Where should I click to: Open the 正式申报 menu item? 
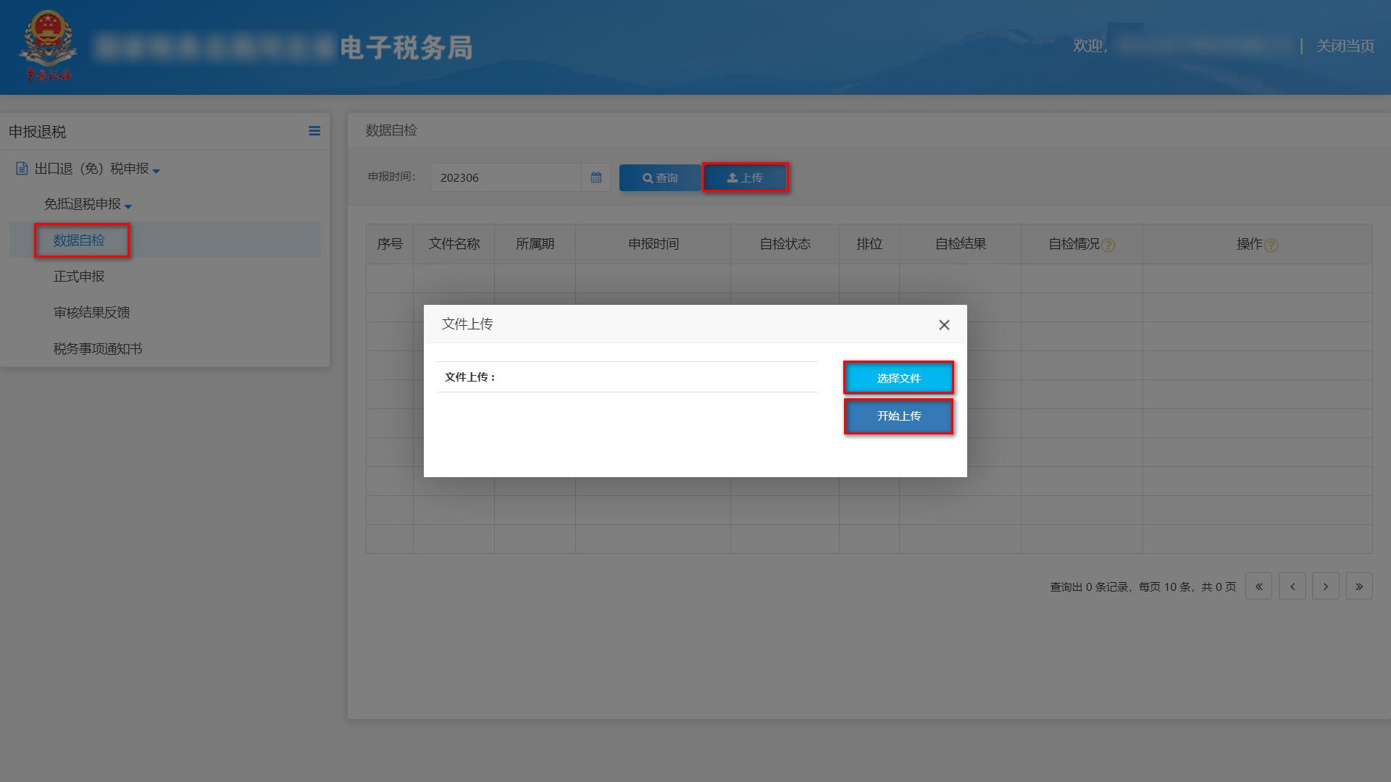(78, 276)
